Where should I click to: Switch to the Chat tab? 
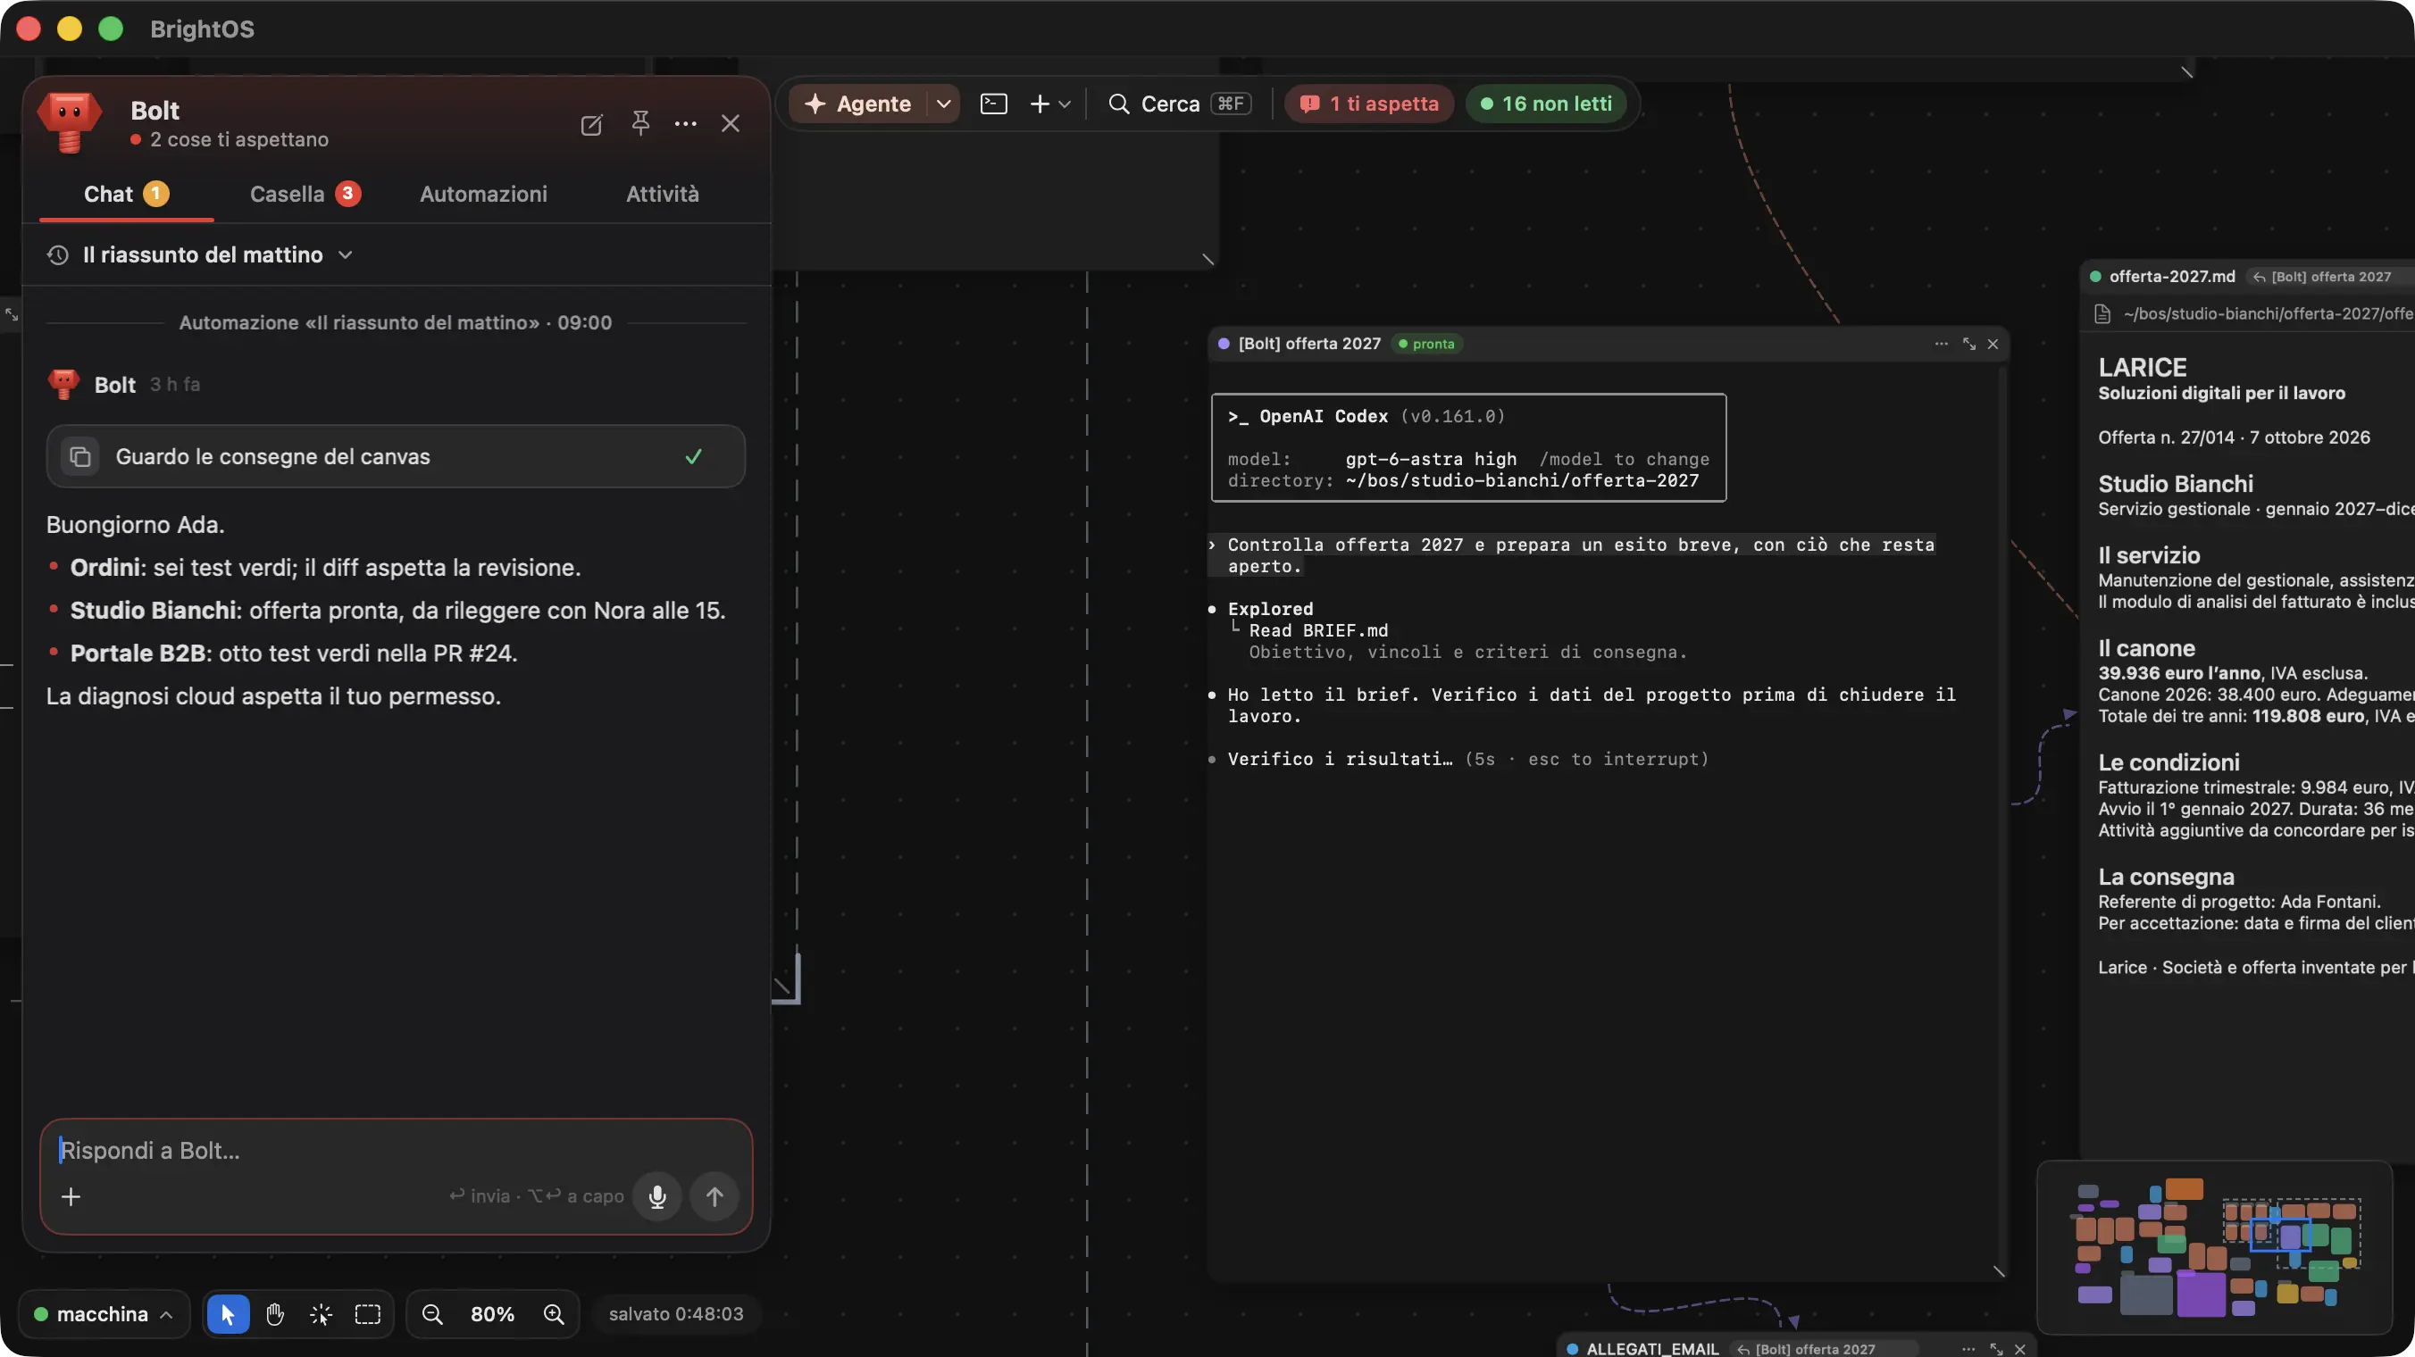point(126,194)
